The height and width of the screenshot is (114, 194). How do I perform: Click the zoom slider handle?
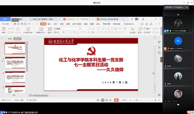(137, 100)
